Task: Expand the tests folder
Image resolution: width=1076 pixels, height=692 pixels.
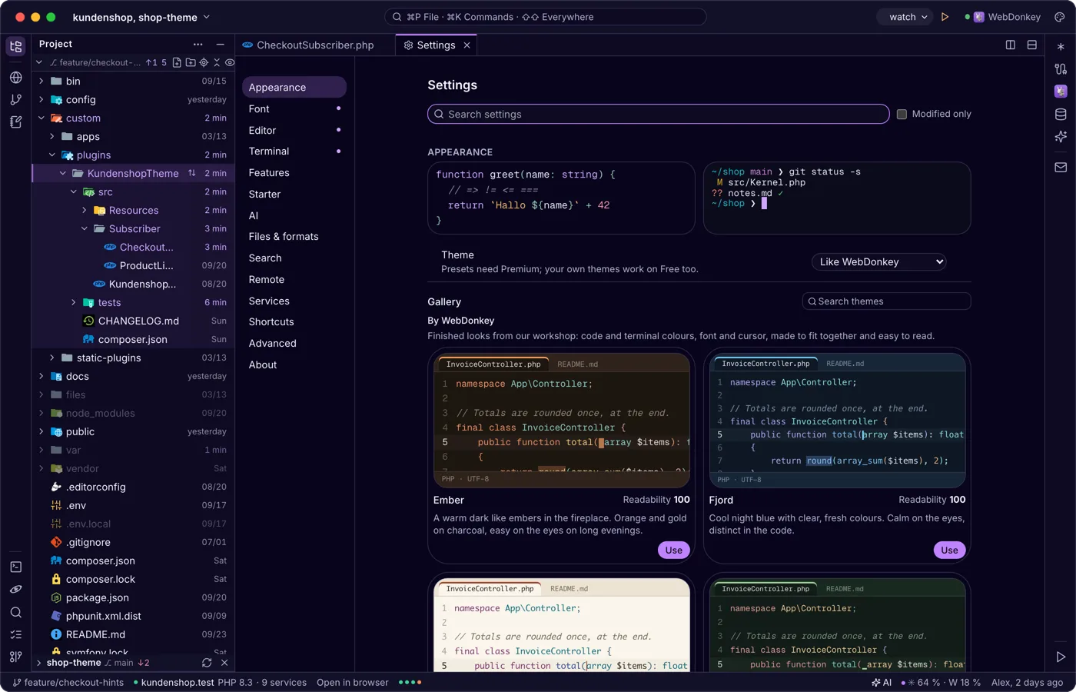Action: point(74,302)
